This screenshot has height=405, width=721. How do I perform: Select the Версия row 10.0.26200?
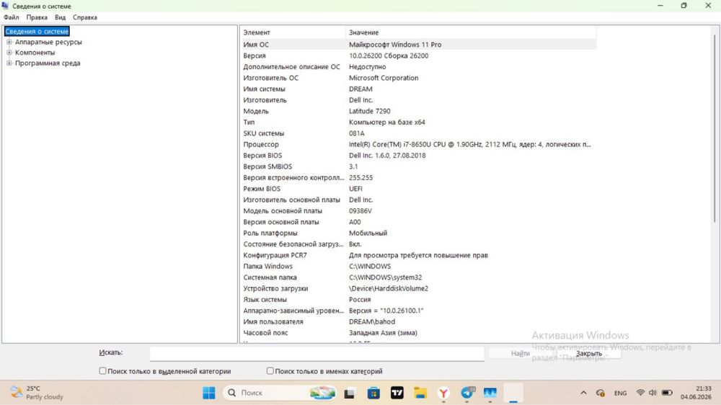418,55
